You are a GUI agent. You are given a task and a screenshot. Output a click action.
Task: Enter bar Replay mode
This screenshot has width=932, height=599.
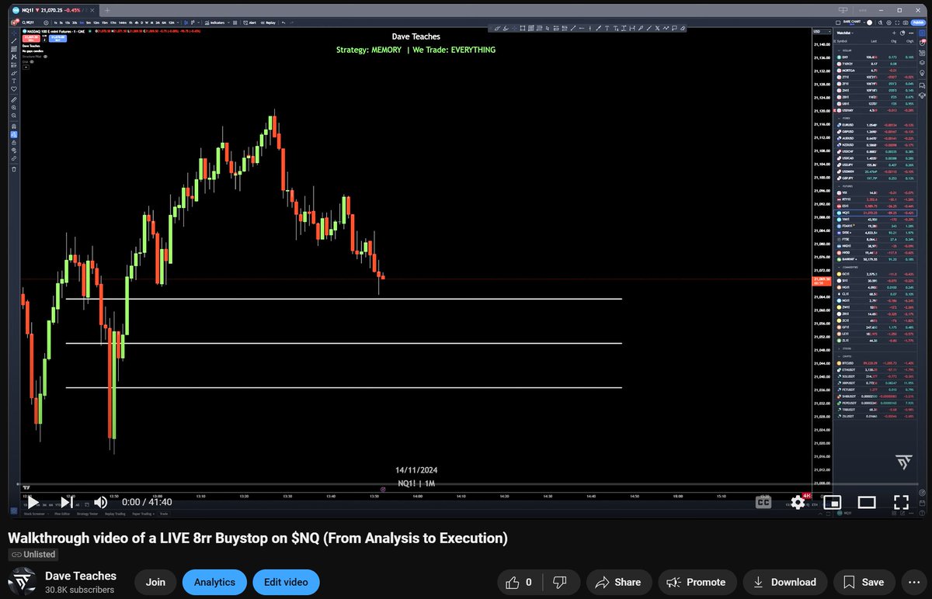click(267, 23)
